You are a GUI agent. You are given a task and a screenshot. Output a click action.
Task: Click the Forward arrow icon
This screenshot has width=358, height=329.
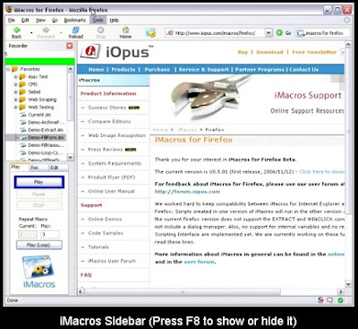46,30
